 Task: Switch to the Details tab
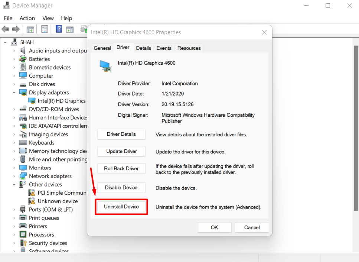pyautogui.click(x=144, y=48)
